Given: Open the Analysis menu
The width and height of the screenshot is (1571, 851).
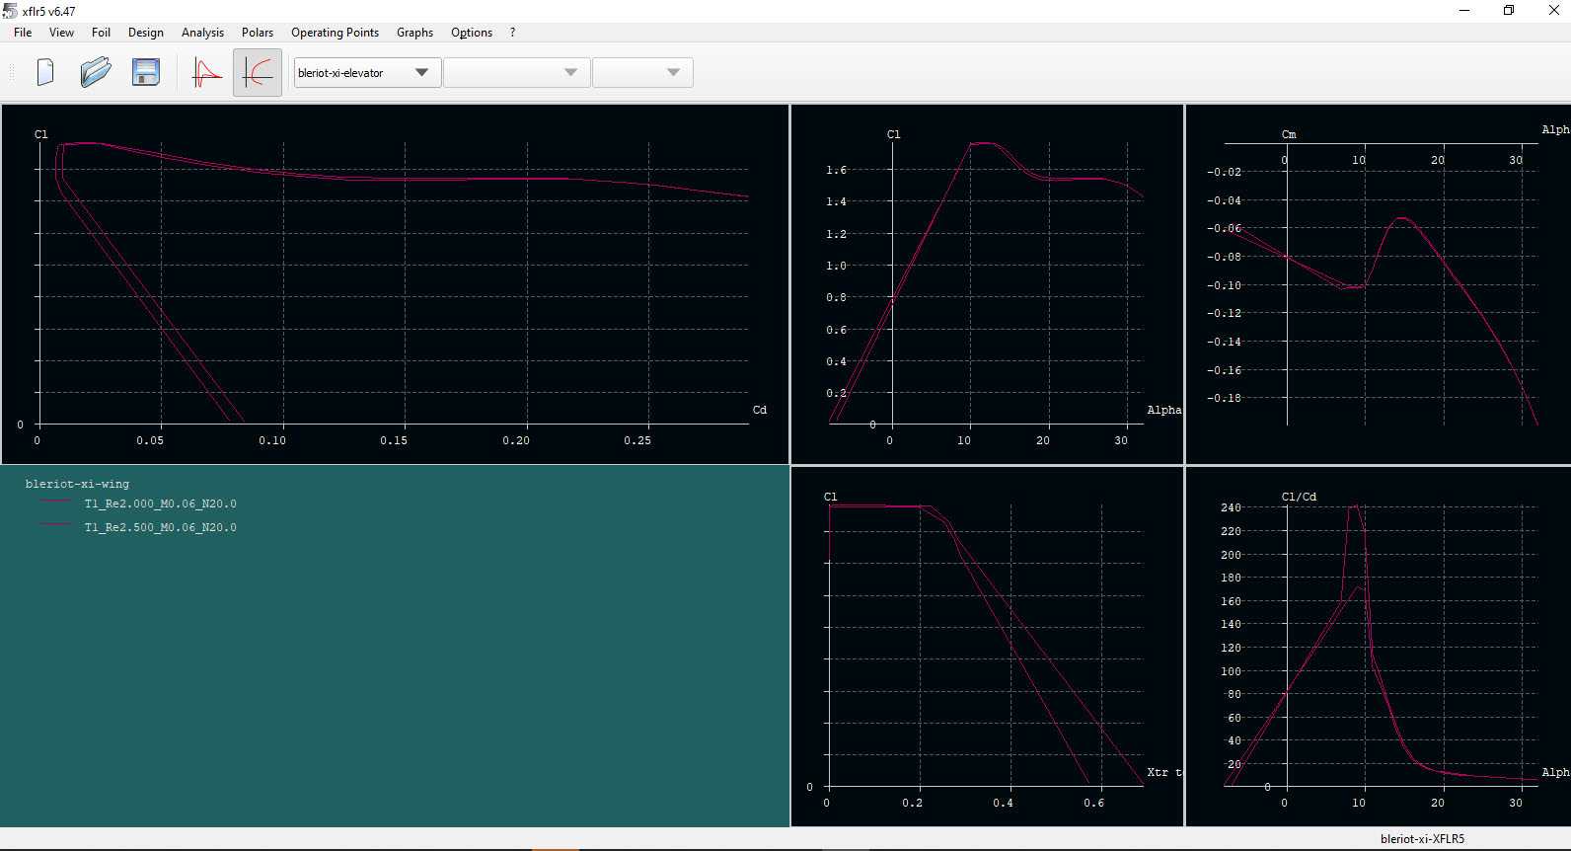Looking at the screenshot, I should [x=202, y=33].
